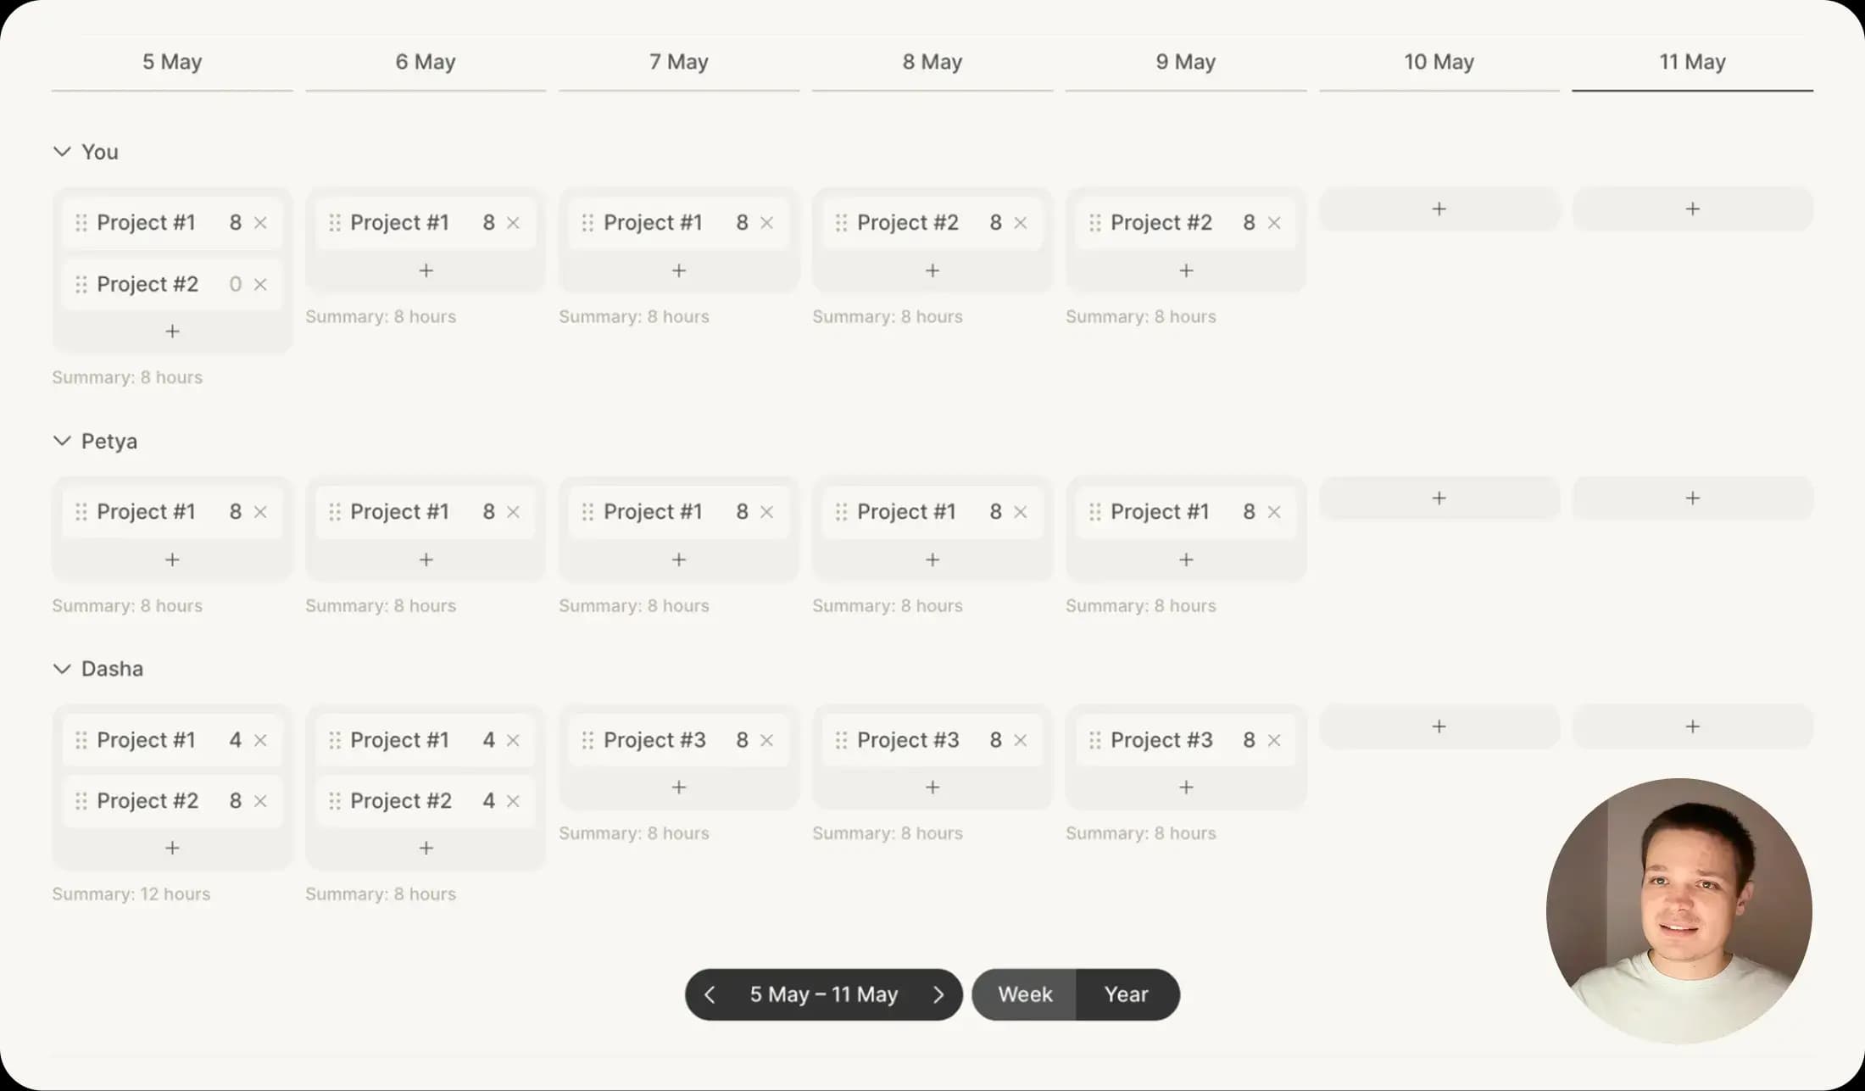
Task: Click the drag handle on Petya's Project #1 for 7 May
Action: 588,511
